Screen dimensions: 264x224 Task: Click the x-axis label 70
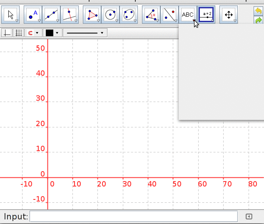227,184
